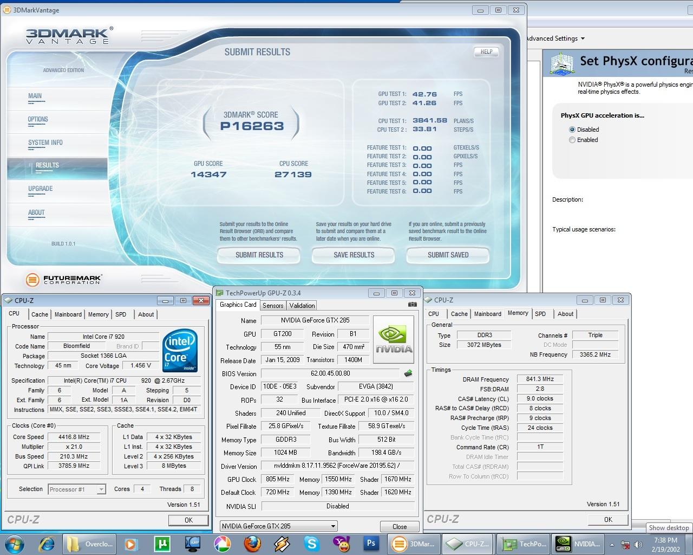Click the network tray icon
693x555 pixels.
[x=625, y=545]
